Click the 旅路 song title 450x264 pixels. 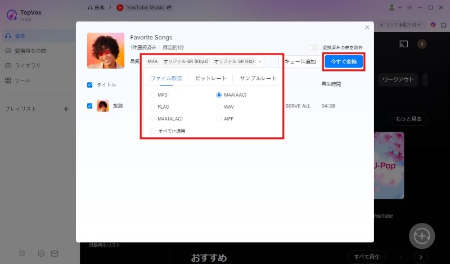click(x=118, y=106)
